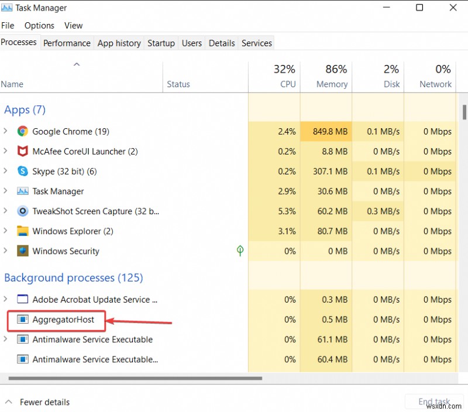Image resolution: width=468 pixels, height=412 pixels.
Task: Expand the Skype process group
Action: 6,171
